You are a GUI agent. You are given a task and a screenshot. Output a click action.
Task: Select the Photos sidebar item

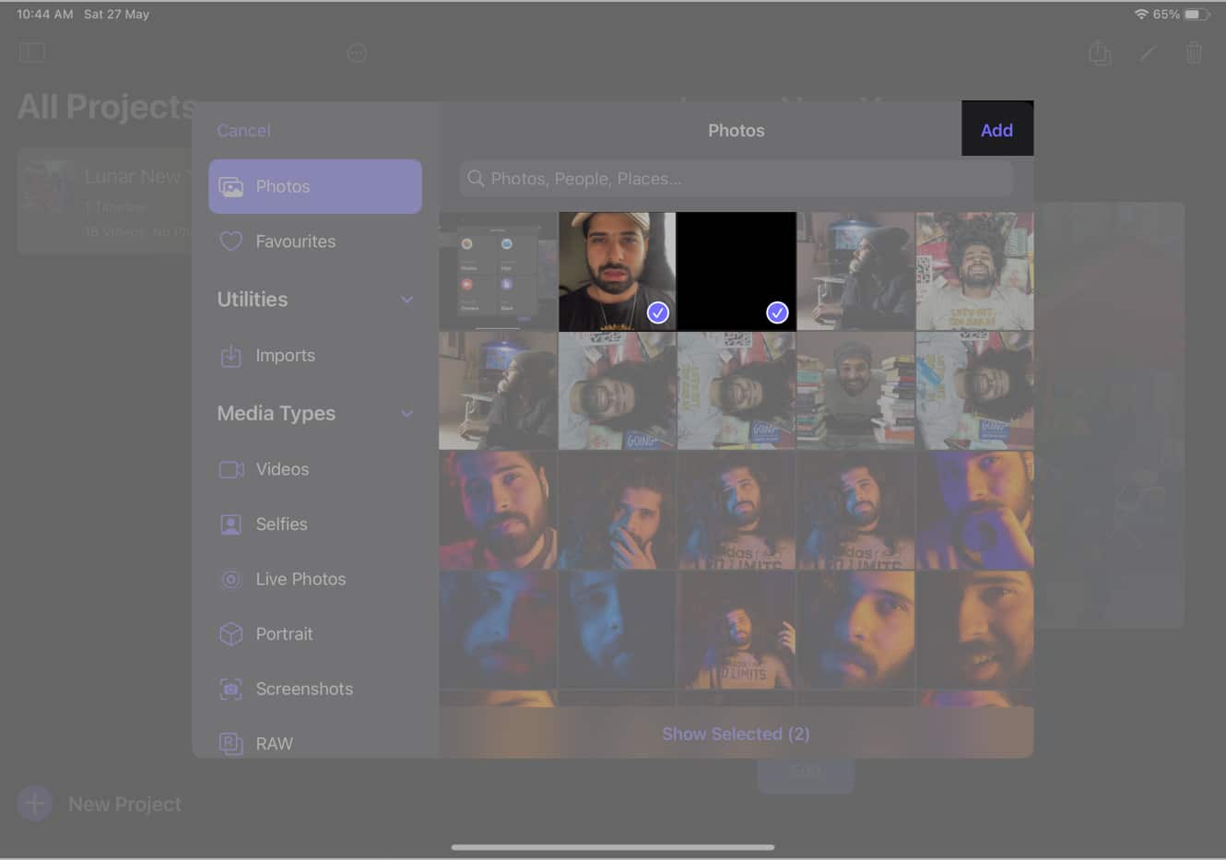[x=315, y=186]
